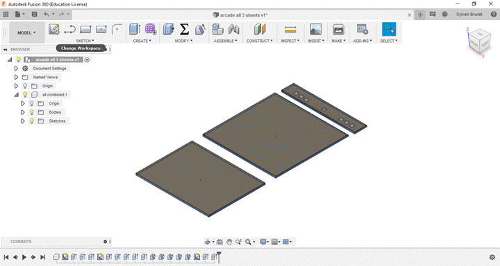The width and height of the screenshot is (500, 266).
Task: Collapse the root arcade document node
Action: 10,60
